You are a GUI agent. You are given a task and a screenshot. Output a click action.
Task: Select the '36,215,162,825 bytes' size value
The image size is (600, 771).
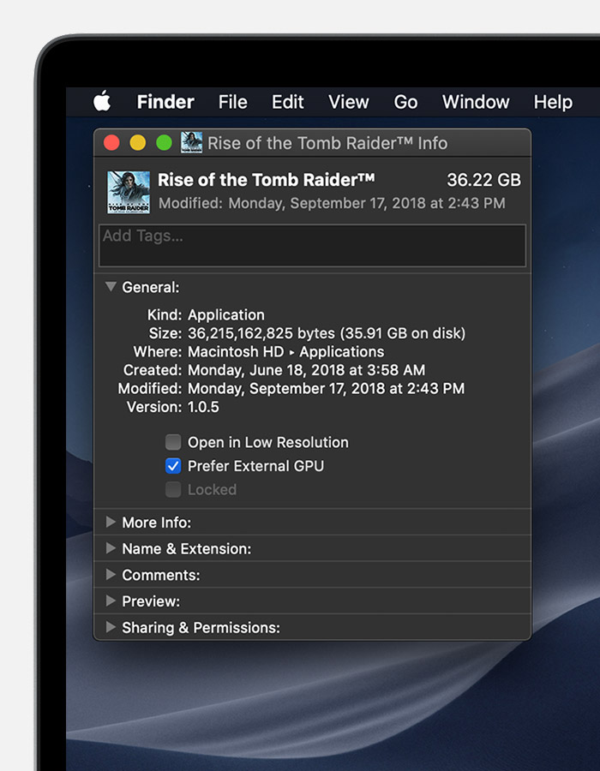coord(261,333)
